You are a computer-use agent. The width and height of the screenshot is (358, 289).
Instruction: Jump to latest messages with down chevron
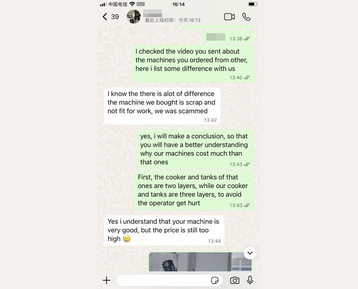pos(250,253)
